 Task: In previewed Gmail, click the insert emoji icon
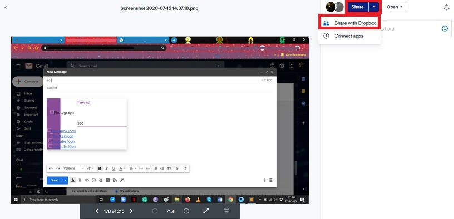point(94,180)
